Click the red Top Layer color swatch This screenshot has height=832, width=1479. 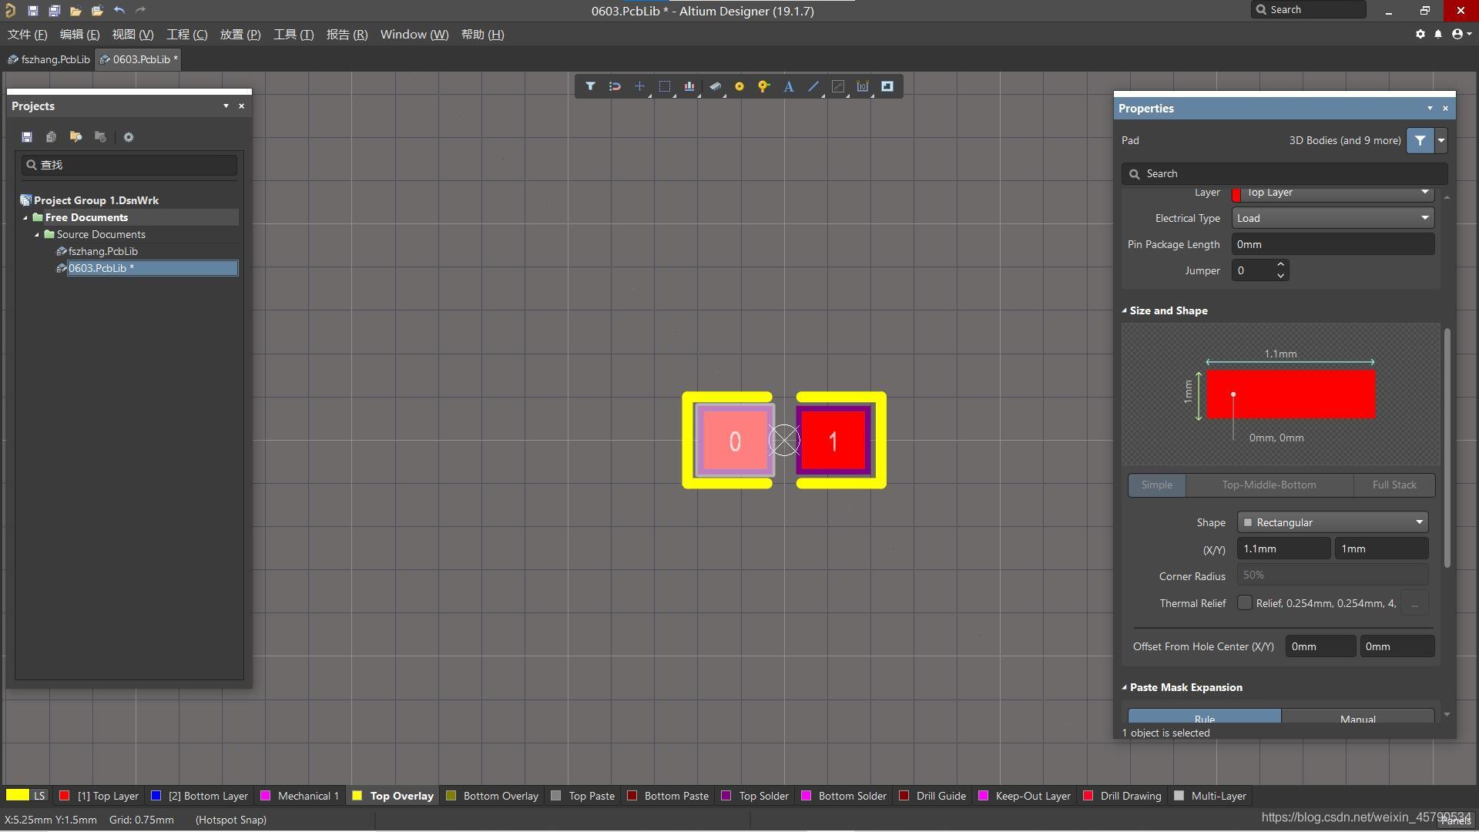coord(65,796)
